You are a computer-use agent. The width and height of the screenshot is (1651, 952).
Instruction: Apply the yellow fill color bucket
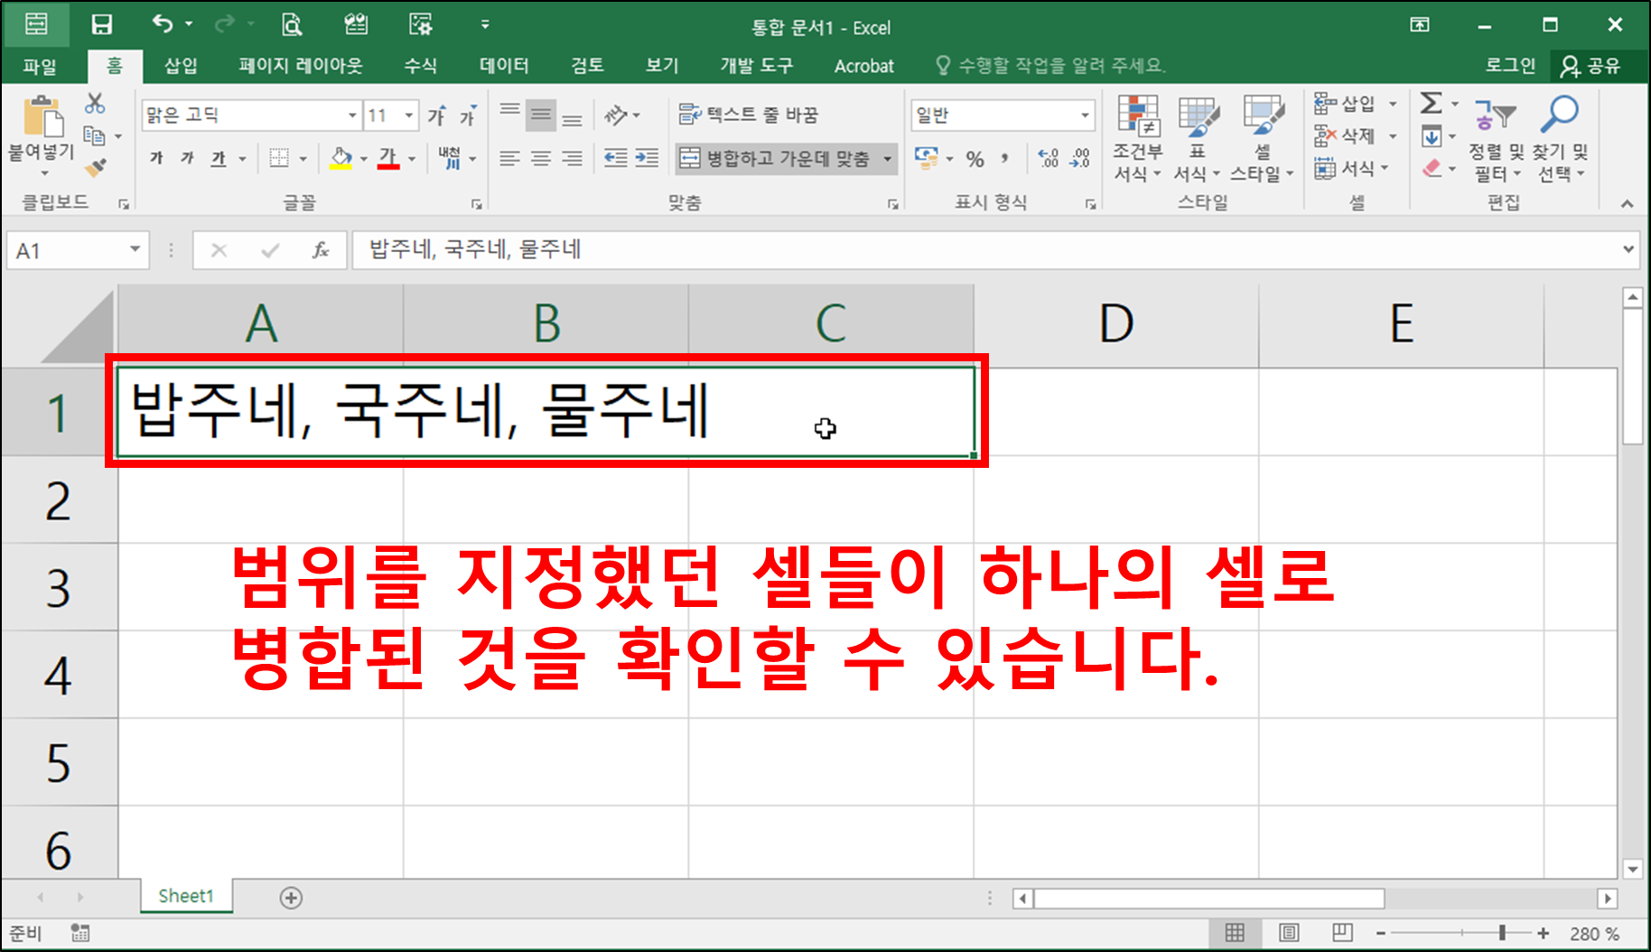tap(340, 159)
